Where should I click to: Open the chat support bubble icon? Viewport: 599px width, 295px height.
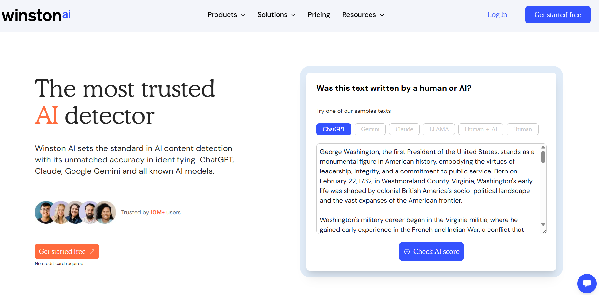click(x=587, y=284)
